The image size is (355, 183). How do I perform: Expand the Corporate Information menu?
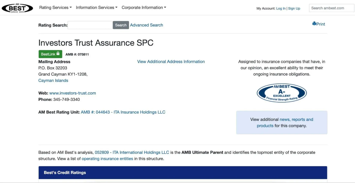click(144, 7)
